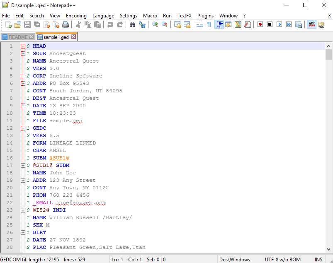Save the current file with the floppy icon
This screenshot has height=263, width=333.
click(27, 24)
